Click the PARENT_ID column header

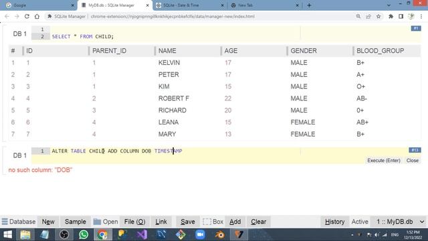(122, 51)
